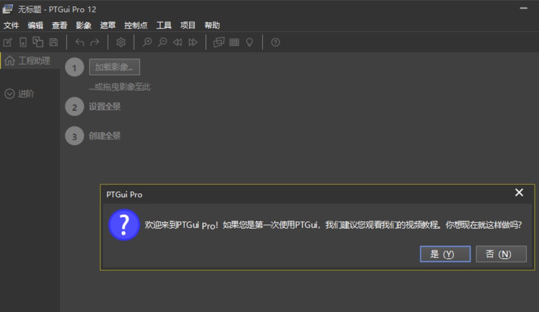Open the 影象 menu

83,25
